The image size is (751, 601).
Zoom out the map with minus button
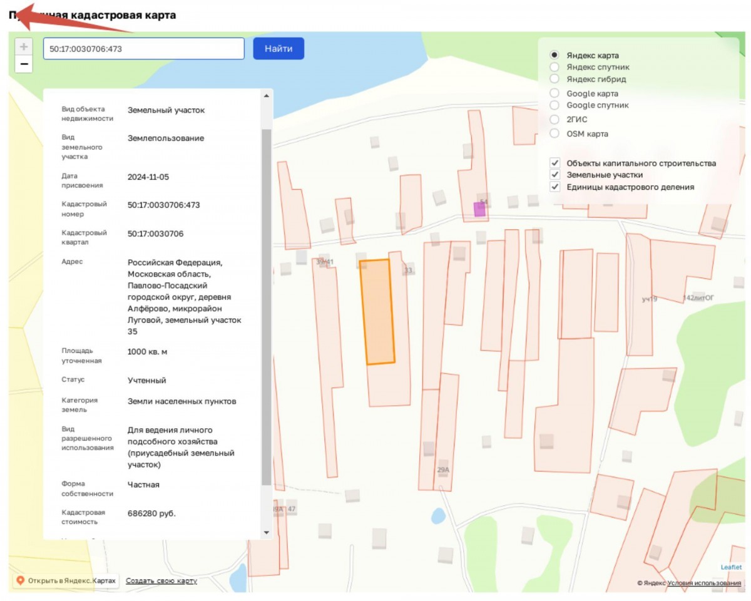pos(24,64)
